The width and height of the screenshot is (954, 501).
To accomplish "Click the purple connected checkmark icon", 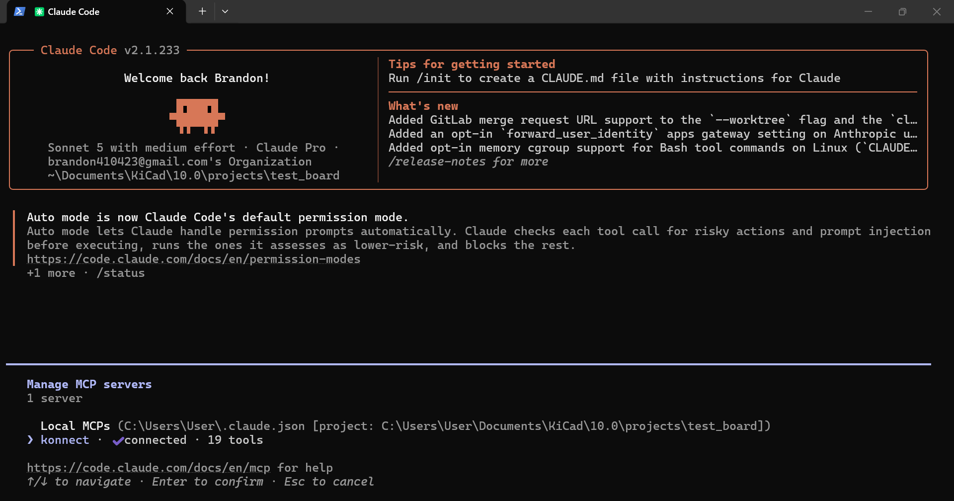I will 118,440.
